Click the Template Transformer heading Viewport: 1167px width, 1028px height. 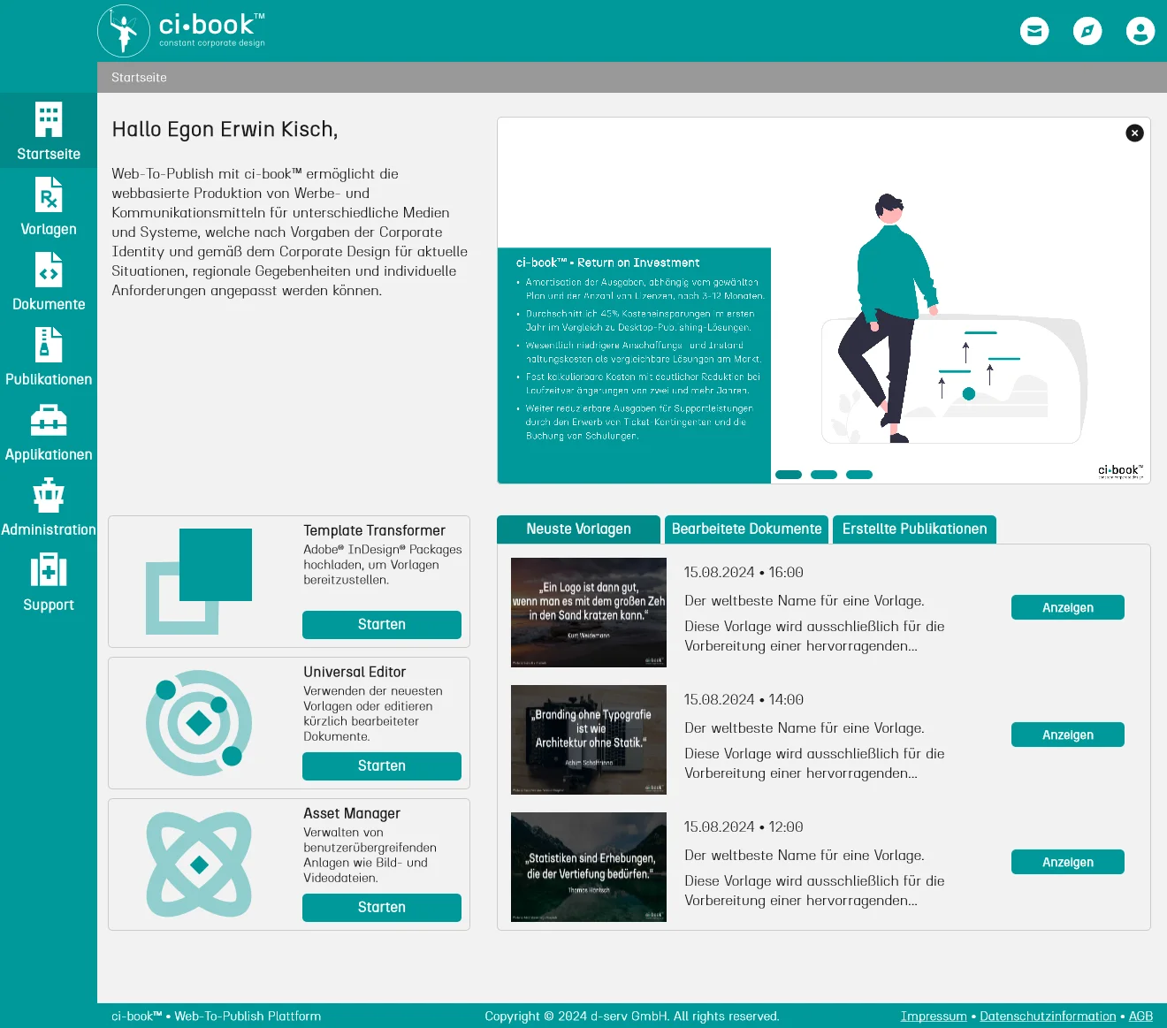click(x=374, y=530)
